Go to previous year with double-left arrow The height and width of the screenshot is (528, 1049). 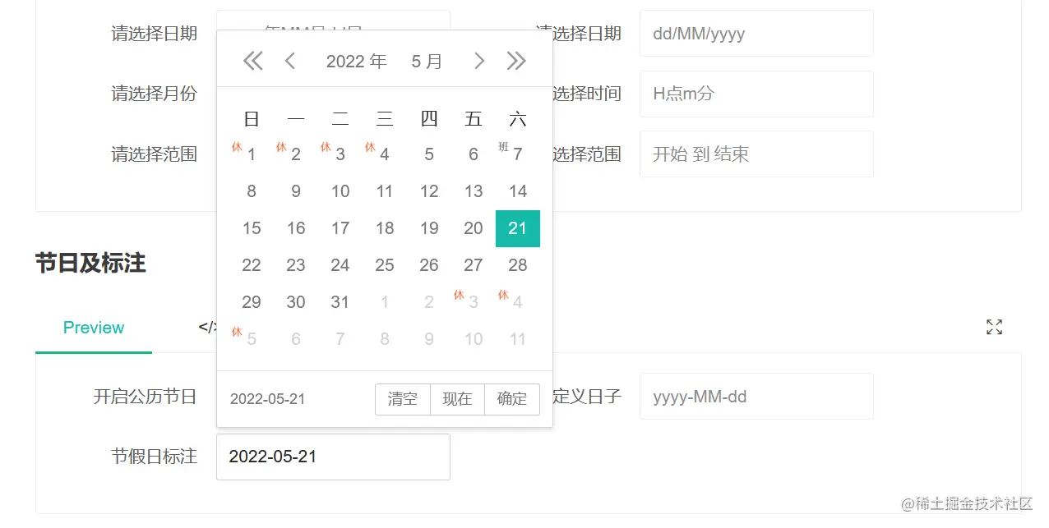252,61
